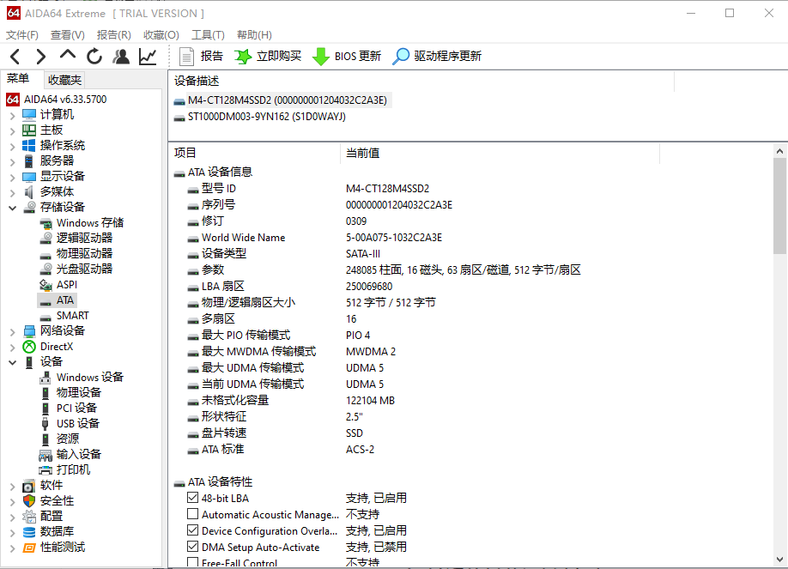Click the back navigation arrow
This screenshot has width=788, height=569.
[15, 56]
